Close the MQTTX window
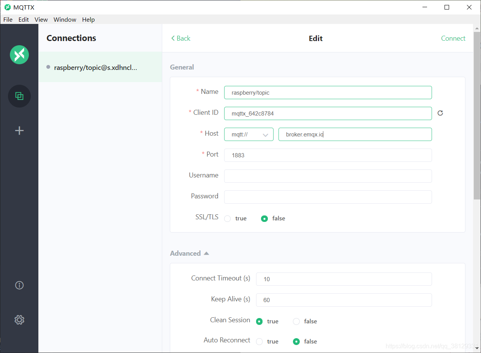481x353 pixels. point(469,7)
